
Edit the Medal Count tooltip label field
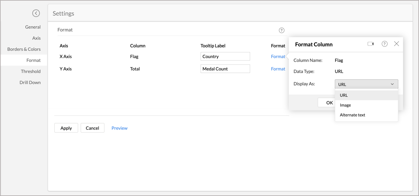coord(225,69)
